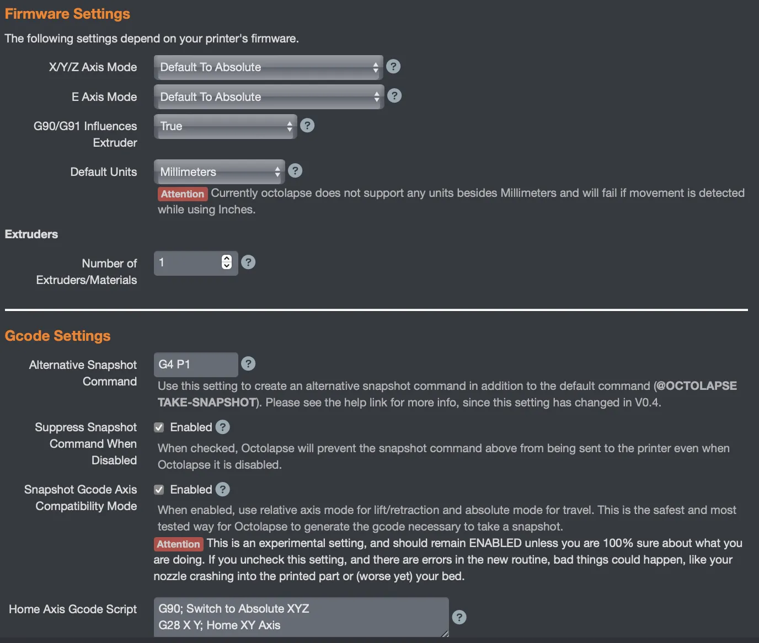Screen dimensions: 759x643
Task: Click help icon next to Default Units
Action: (x=295, y=171)
